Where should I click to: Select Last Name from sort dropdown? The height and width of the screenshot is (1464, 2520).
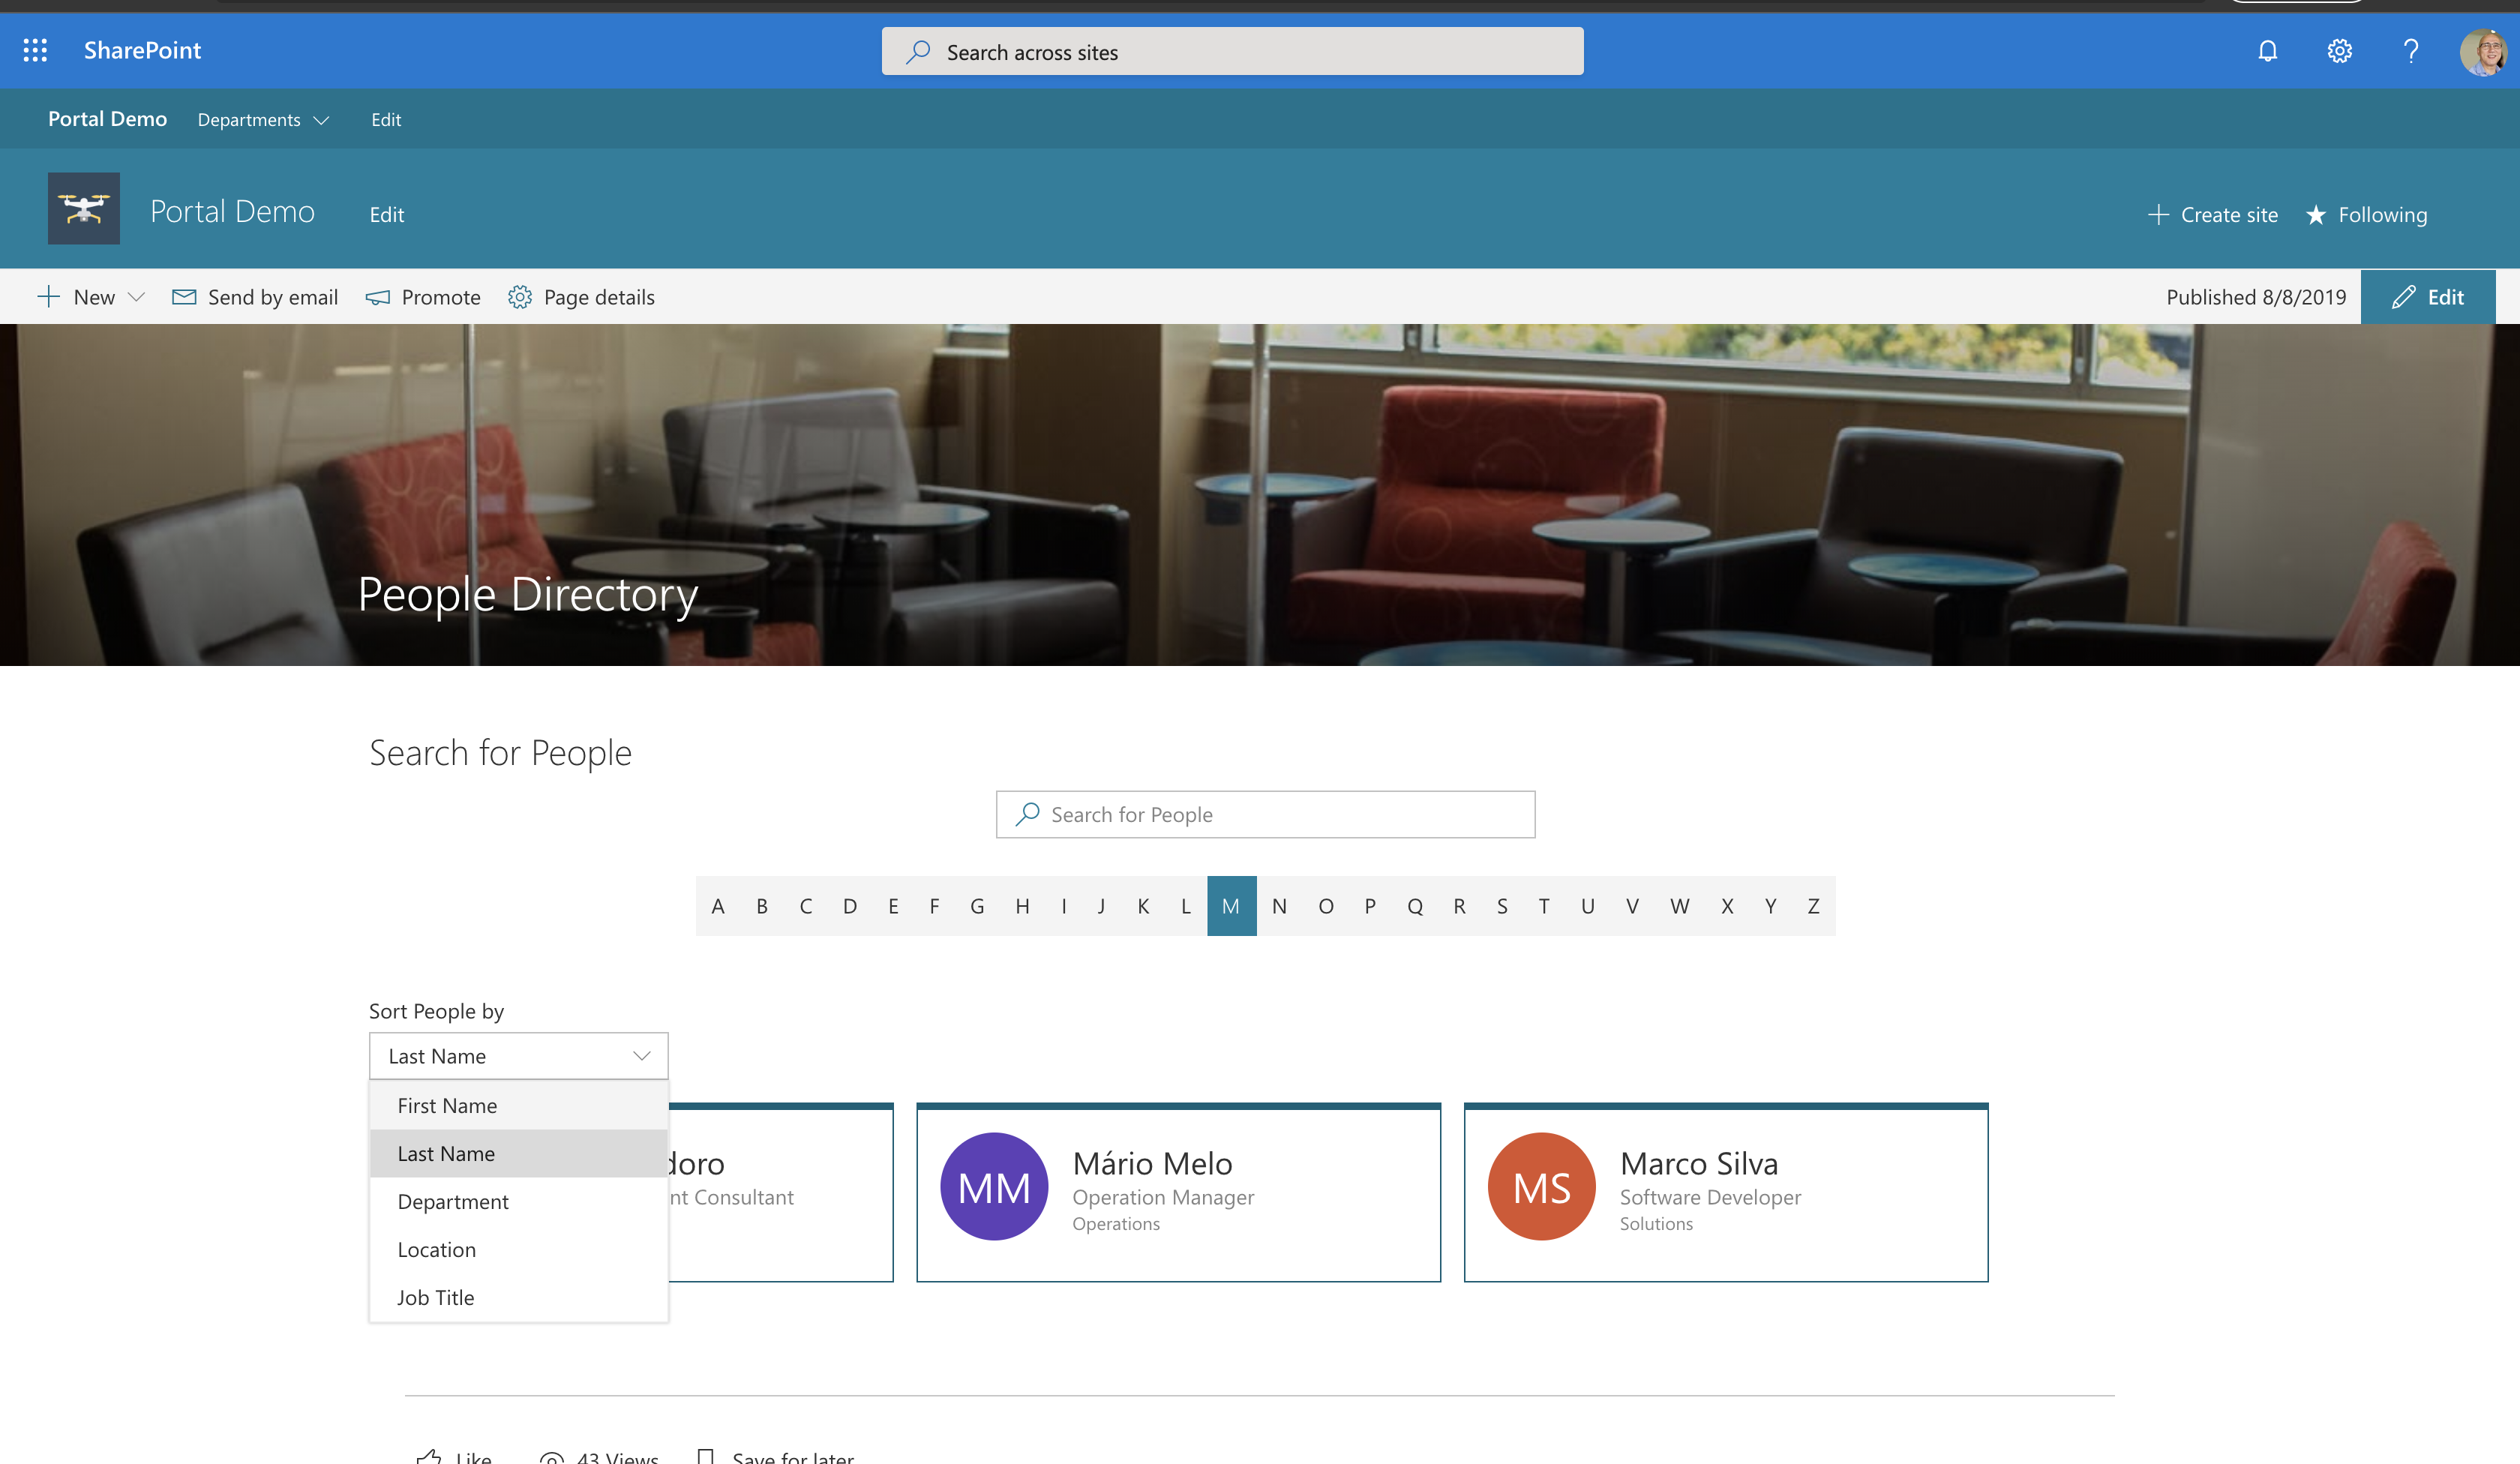pos(446,1152)
